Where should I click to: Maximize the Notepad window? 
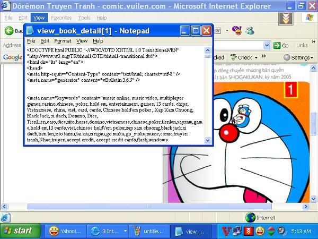coord(196,31)
